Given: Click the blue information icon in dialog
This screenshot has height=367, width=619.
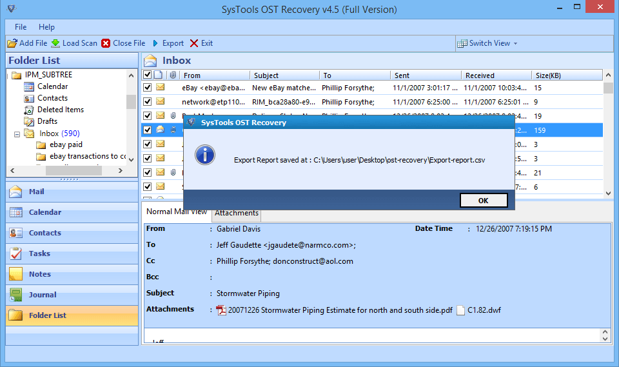Looking at the screenshot, I should (205, 155).
